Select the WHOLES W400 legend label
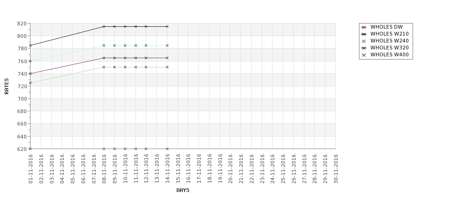 coord(389,54)
